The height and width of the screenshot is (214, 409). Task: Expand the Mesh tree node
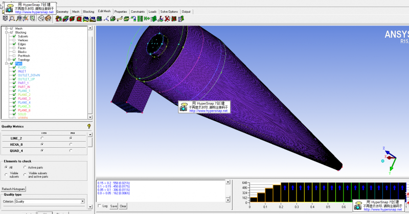tap(7, 29)
